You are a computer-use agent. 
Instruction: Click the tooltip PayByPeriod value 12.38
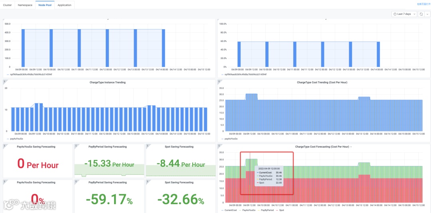click(279, 179)
